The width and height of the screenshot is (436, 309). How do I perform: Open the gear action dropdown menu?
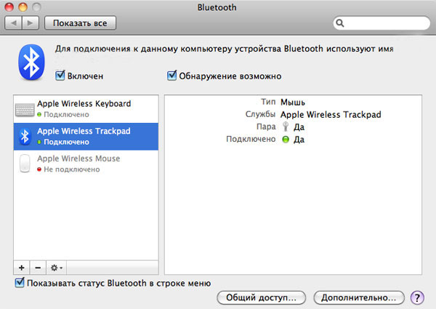coord(56,268)
